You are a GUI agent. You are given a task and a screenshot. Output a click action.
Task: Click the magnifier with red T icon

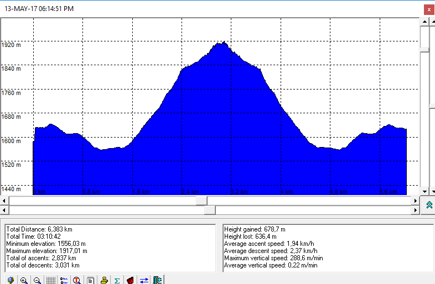point(77,280)
